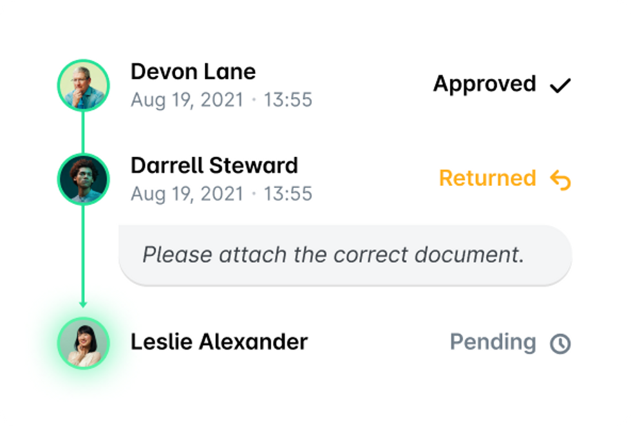Viewport: 631px width, 426px height.
Task: Click the orange Returned arrow icon
Action: pos(560,180)
